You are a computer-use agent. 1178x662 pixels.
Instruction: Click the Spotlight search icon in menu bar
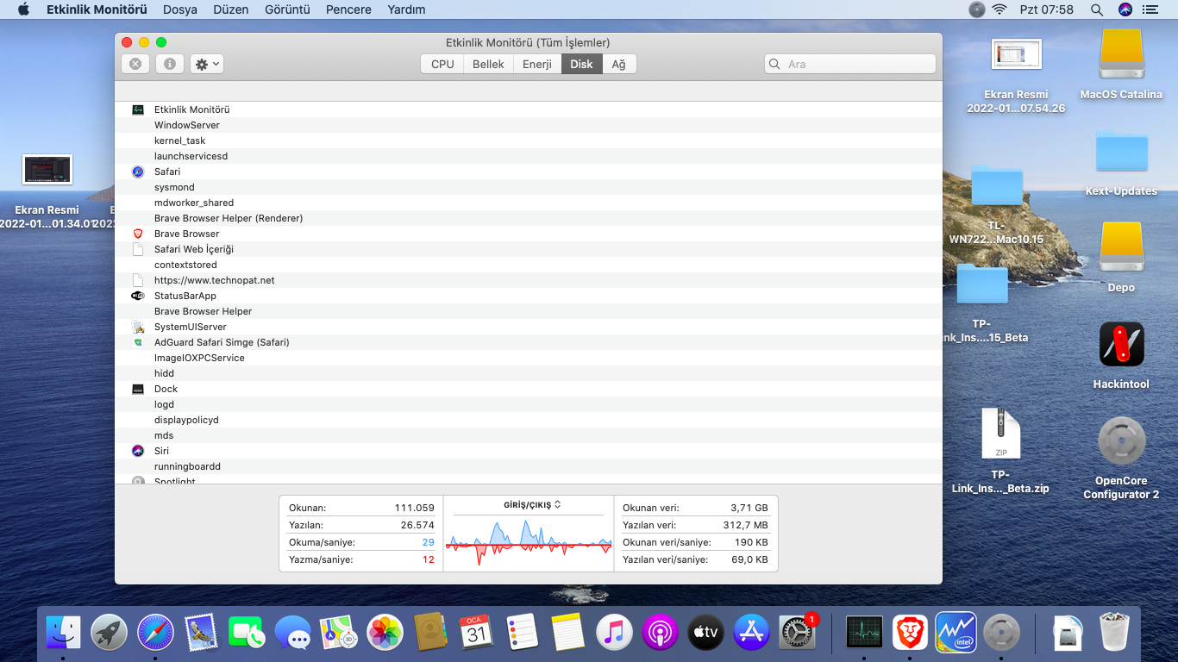pos(1096,9)
